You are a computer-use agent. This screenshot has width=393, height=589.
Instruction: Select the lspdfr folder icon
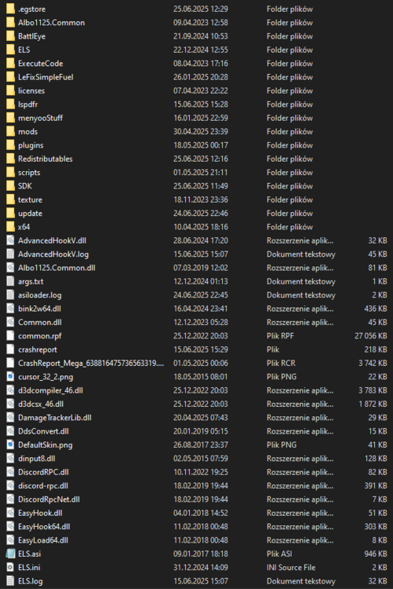coord(10,104)
